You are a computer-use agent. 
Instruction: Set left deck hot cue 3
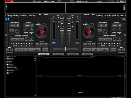point(46,44)
